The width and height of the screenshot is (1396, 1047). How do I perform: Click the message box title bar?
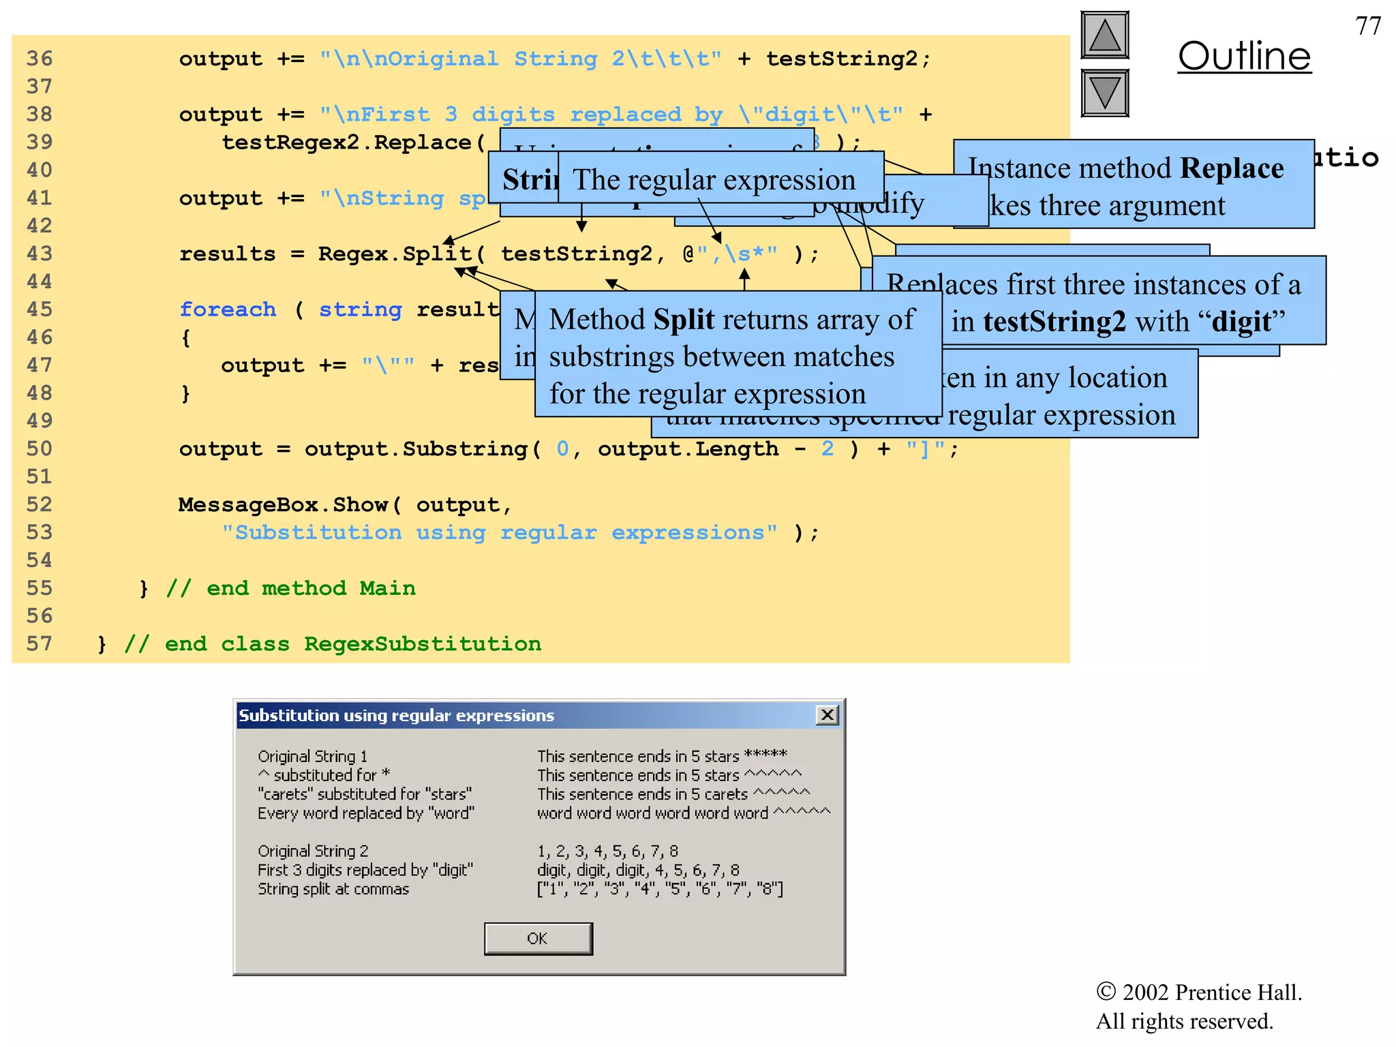(x=538, y=715)
